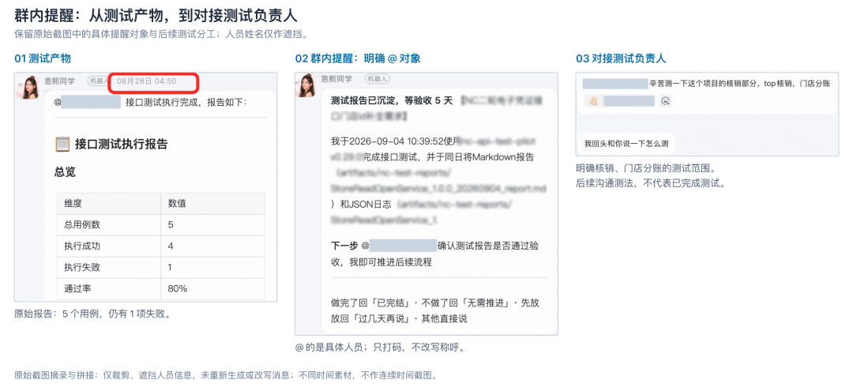The width and height of the screenshot is (853, 391).
Task: Click 恩熙同学 avatar in 测试产物 panel
Action: pos(28,87)
